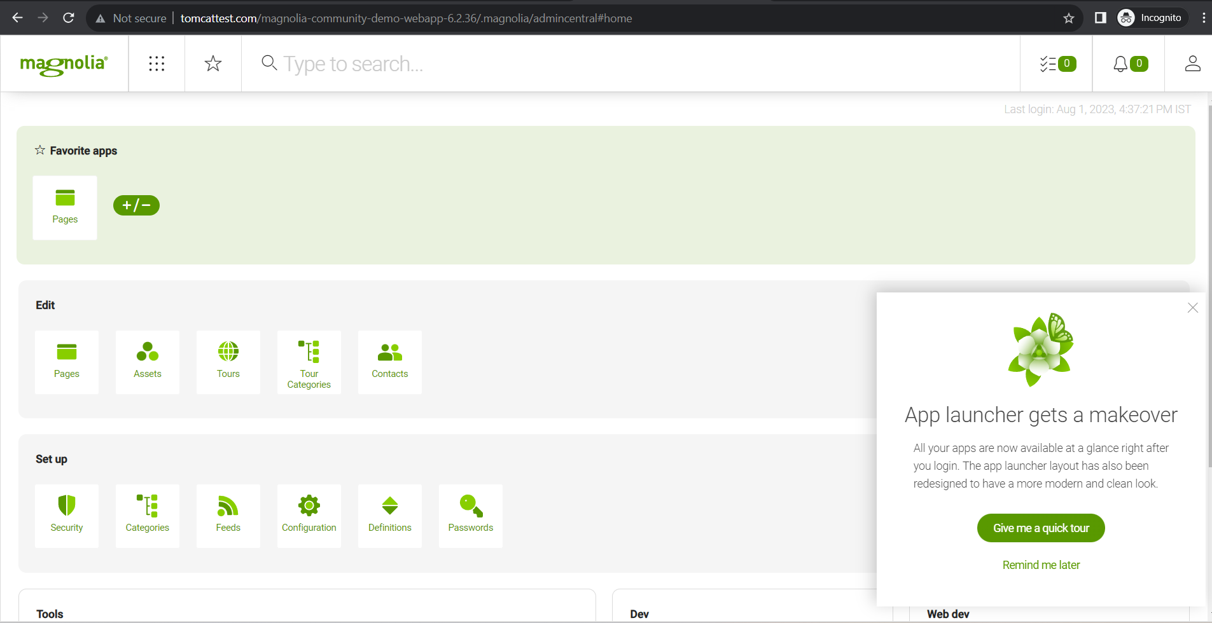Open the Contacts app
1212x623 pixels.
(390, 362)
